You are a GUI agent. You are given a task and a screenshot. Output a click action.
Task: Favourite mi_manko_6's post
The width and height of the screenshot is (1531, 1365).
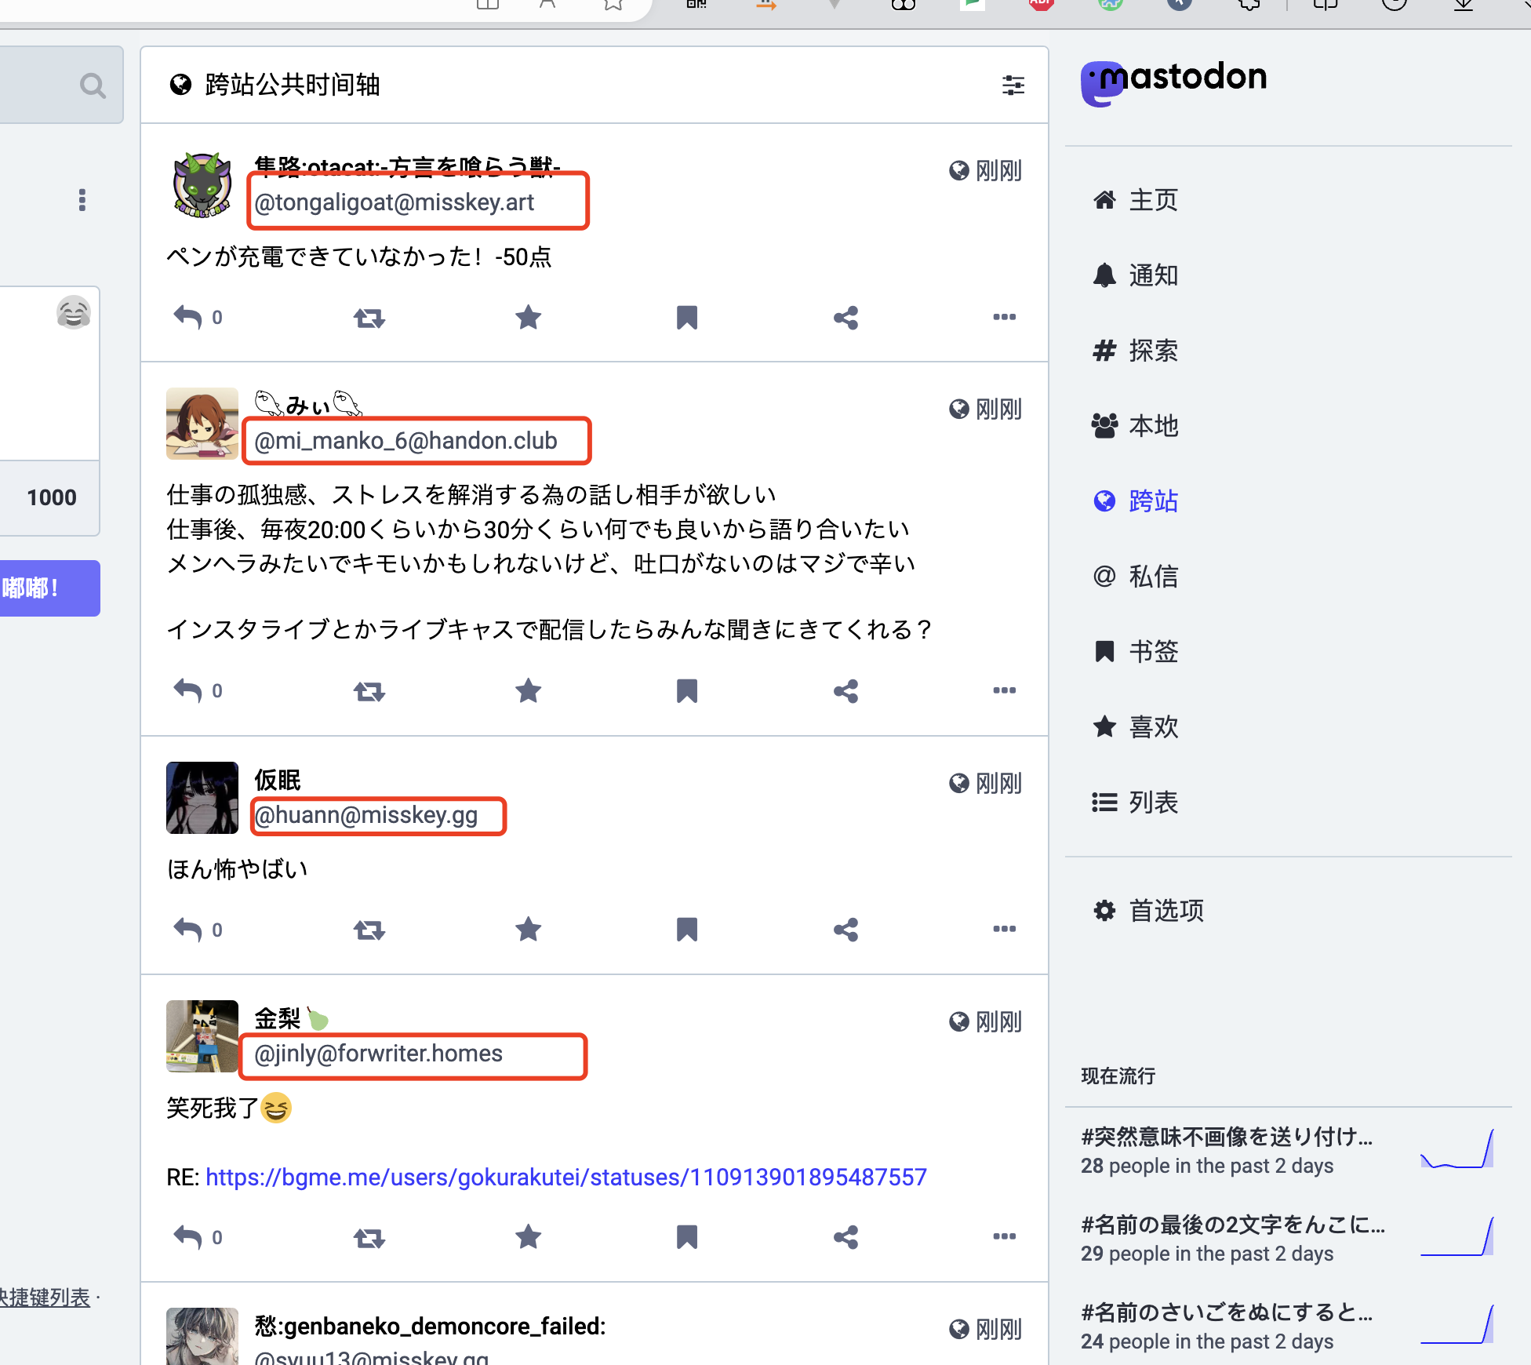pos(529,691)
